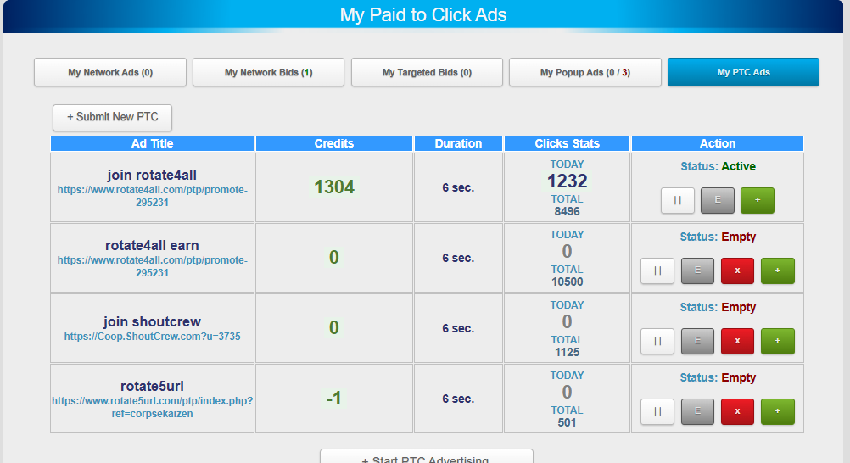850x463 pixels.
Task: Click the rotate5url ad title
Action: click(x=152, y=386)
